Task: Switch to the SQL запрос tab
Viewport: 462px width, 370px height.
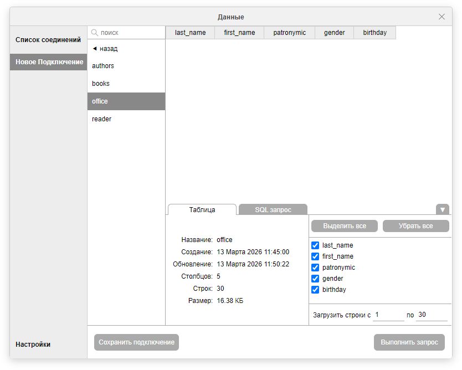Action: pos(273,210)
